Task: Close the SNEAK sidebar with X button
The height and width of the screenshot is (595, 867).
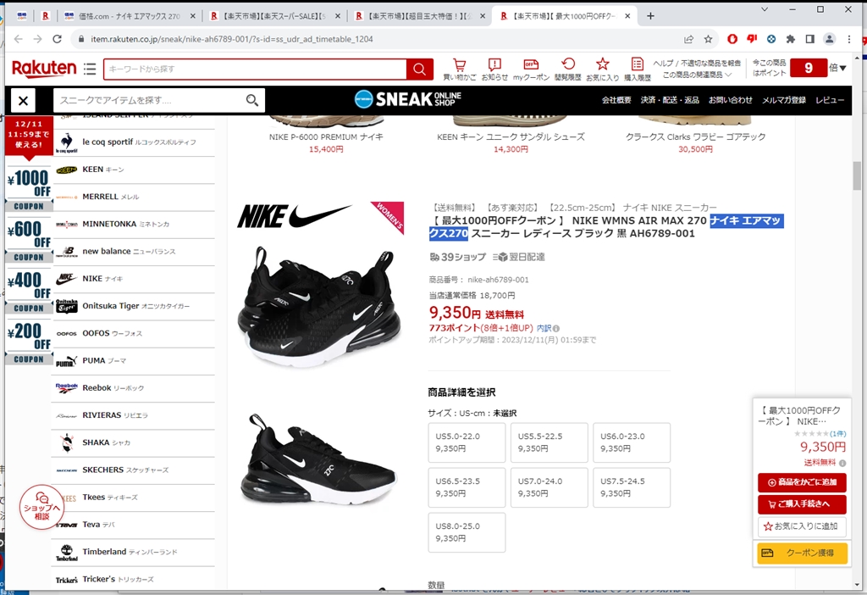Action: [23, 101]
